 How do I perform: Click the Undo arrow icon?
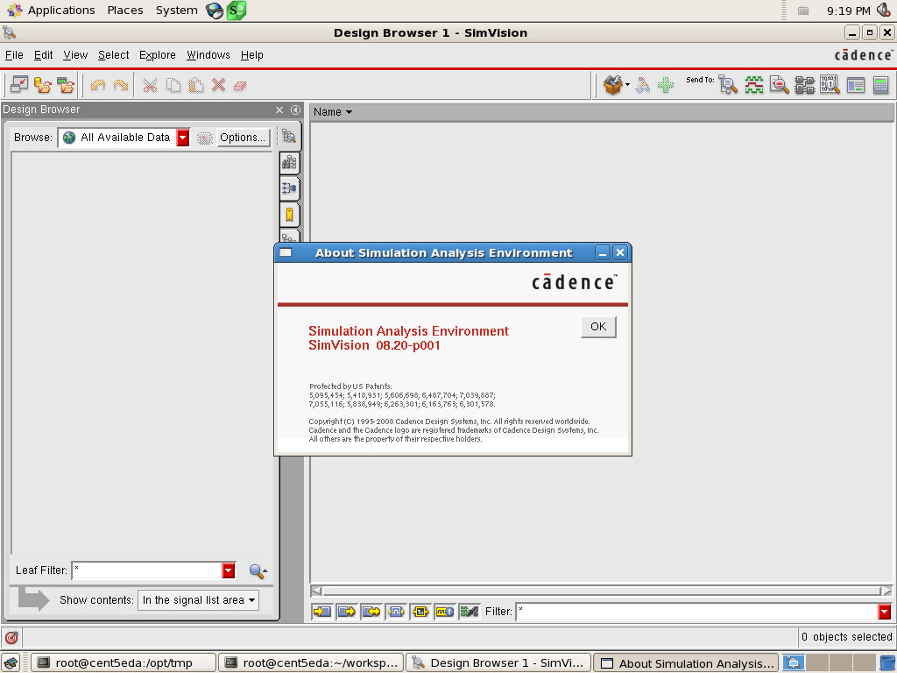[x=98, y=85]
